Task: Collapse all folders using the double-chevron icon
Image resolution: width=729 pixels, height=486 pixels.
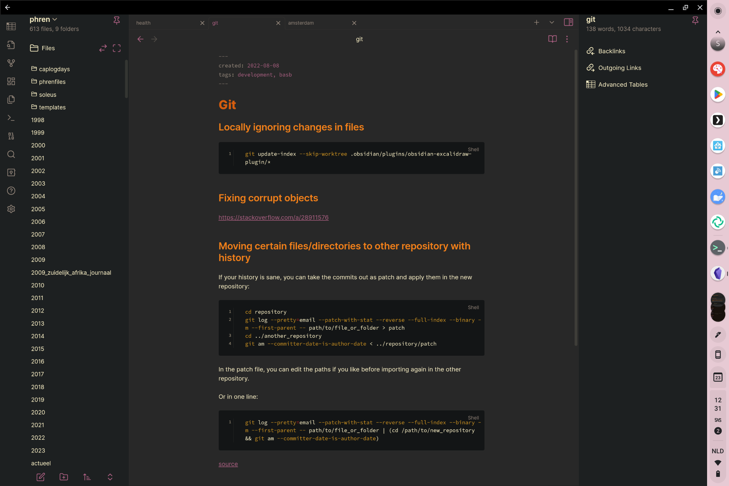Action: tap(110, 477)
